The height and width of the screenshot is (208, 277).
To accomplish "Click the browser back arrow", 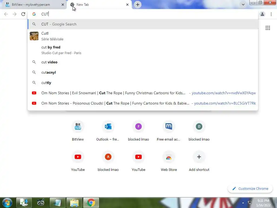I will [6, 14].
